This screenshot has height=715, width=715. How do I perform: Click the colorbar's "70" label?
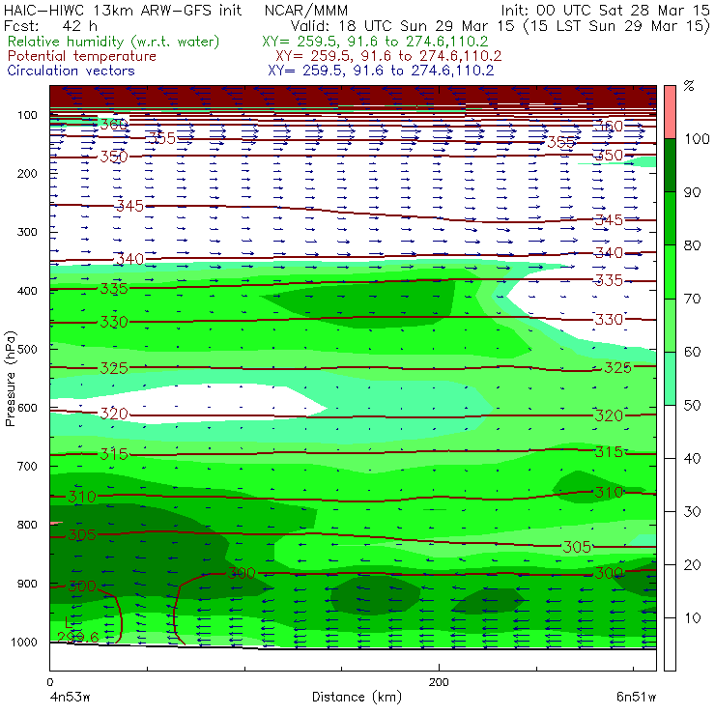(693, 299)
